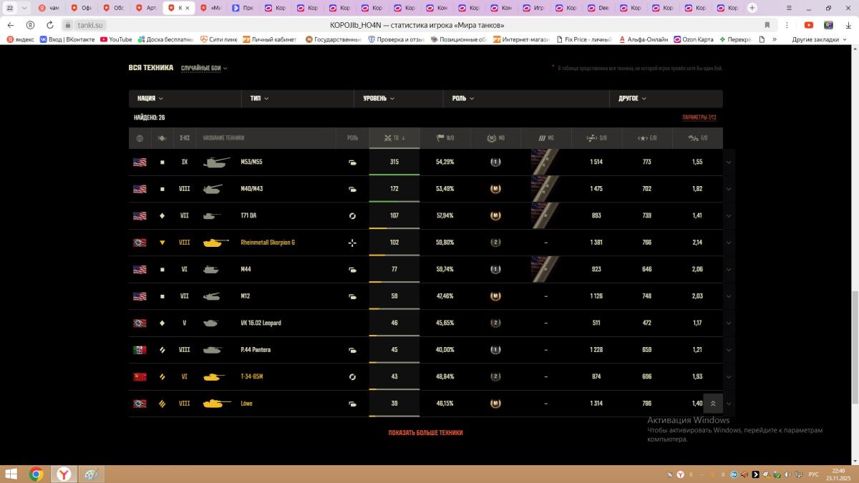Open the Тип filter dropdown
The width and height of the screenshot is (859, 483).
tap(259, 99)
